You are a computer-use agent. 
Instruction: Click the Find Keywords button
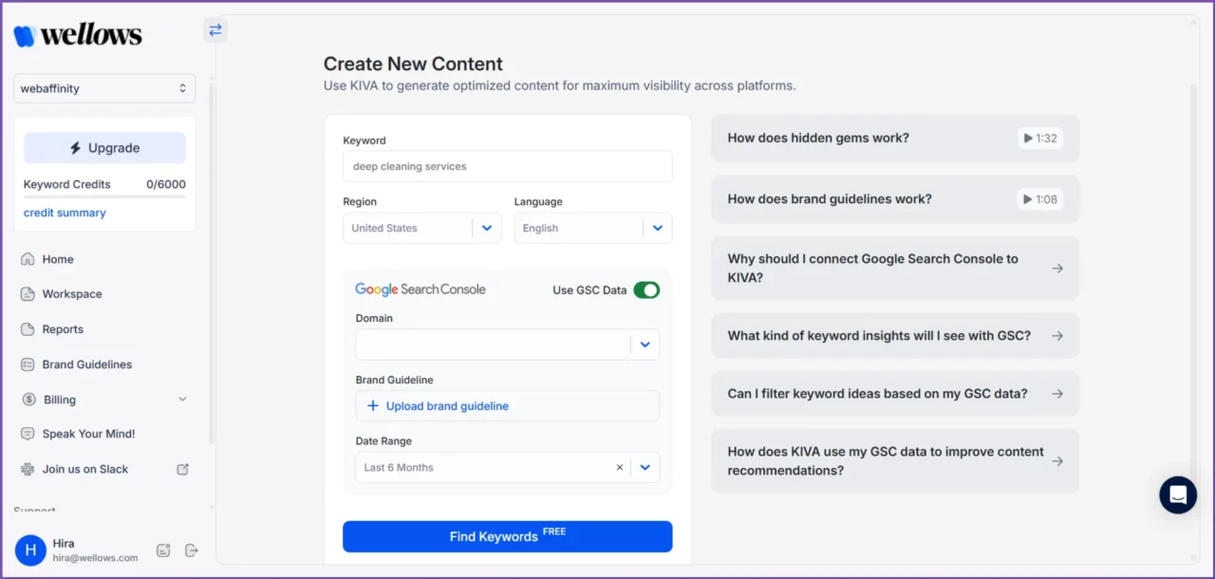pos(507,536)
